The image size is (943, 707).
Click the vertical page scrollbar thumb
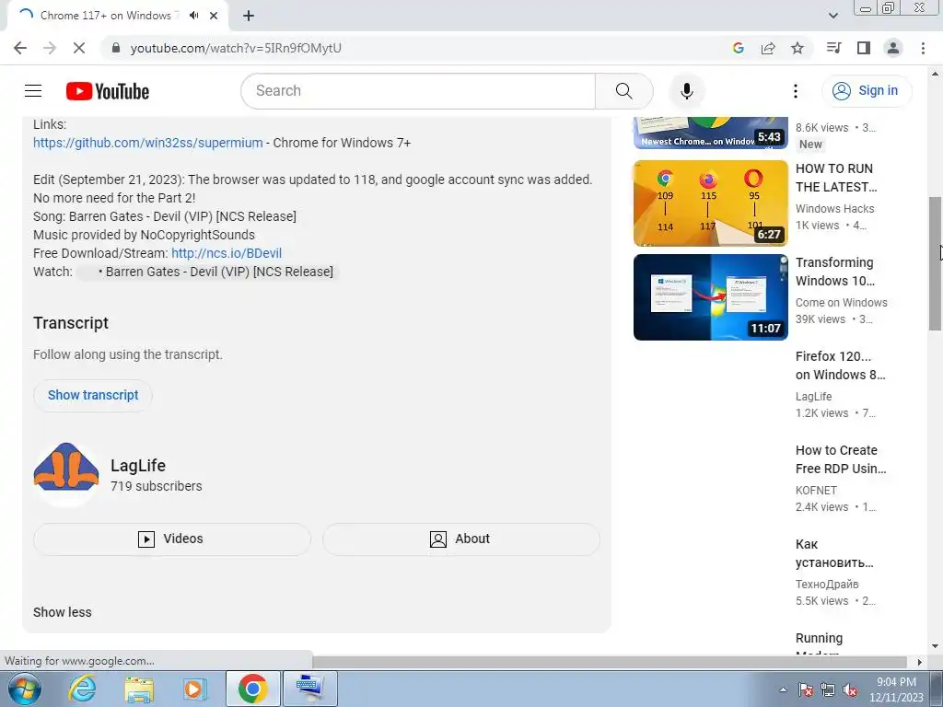(935, 263)
